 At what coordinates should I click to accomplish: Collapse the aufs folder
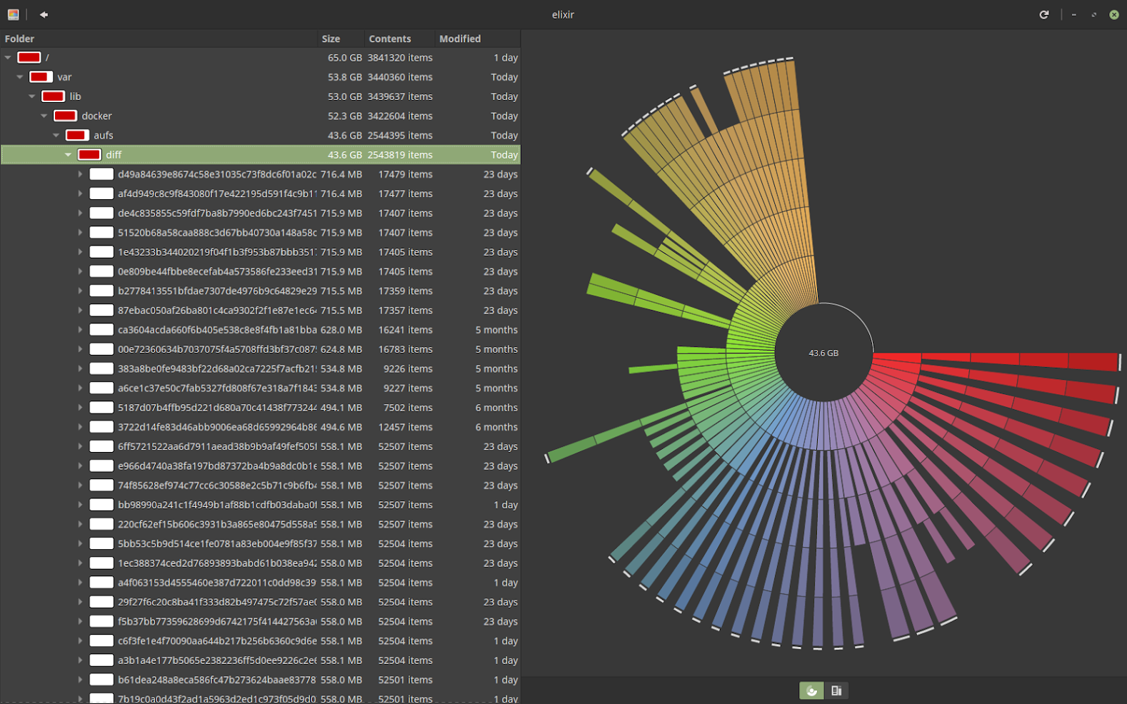coord(56,135)
